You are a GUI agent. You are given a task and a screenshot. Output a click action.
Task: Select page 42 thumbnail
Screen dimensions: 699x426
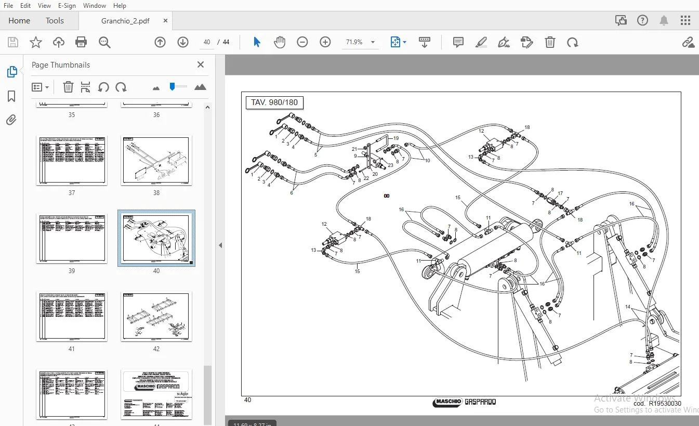[x=156, y=316]
